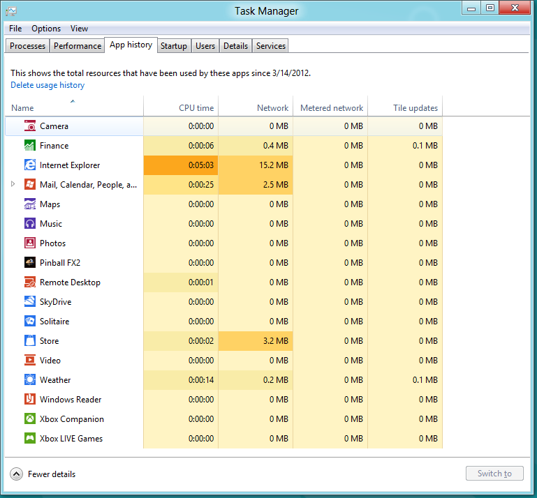537x498 pixels.
Task: Switch to the Details tab
Action: pos(235,46)
